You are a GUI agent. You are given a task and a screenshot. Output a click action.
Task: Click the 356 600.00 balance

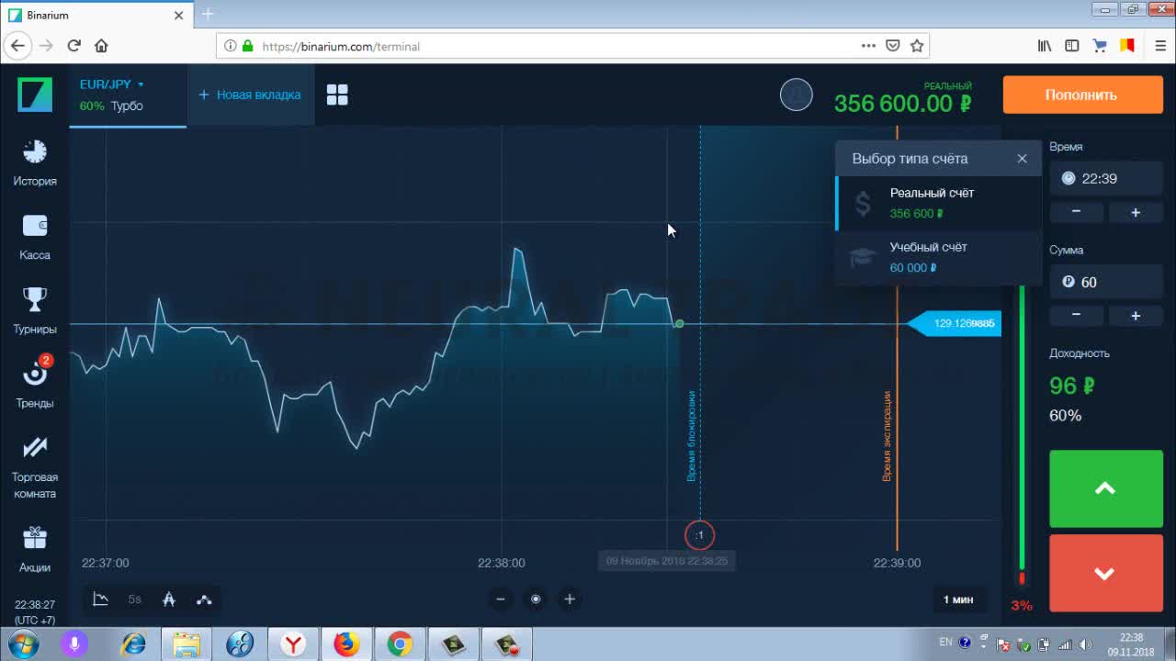[x=902, y=103]
